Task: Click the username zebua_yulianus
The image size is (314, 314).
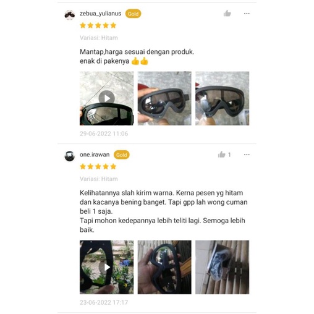Action: pyautogui.click(x=100, y=14)
